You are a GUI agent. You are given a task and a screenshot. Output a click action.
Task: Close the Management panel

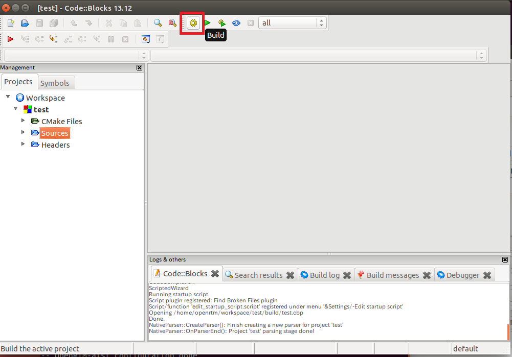coord(140,67)
